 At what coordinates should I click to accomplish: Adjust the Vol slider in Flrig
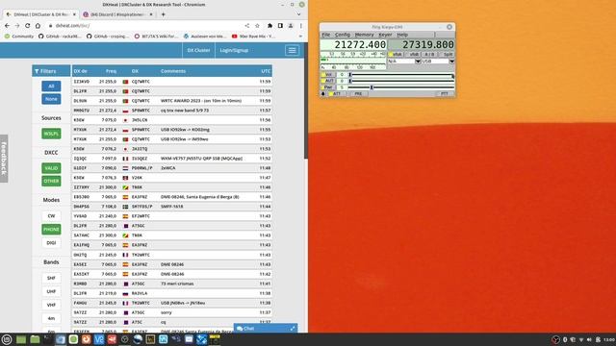401,74
